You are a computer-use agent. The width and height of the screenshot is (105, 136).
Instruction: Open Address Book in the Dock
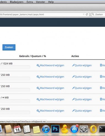(x=8, y=129)
